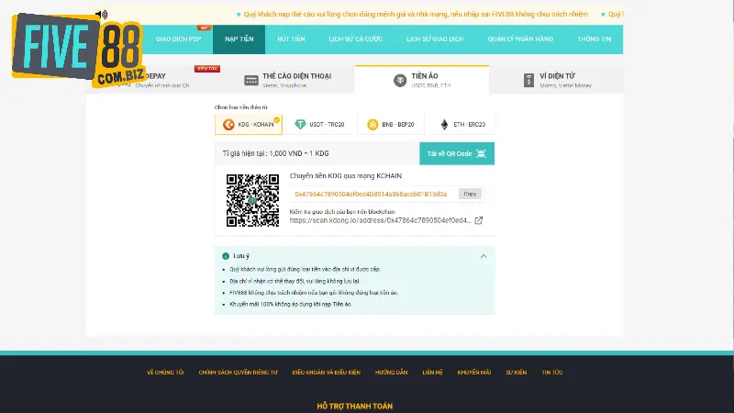
Task: Copy the wallet address
Action: (470, 194)
